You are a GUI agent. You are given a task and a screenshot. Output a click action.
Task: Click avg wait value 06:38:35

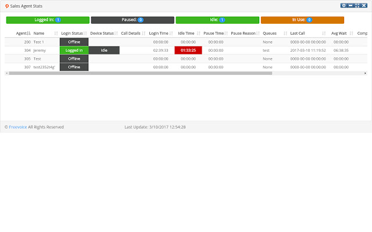click(x=341, y=50)
